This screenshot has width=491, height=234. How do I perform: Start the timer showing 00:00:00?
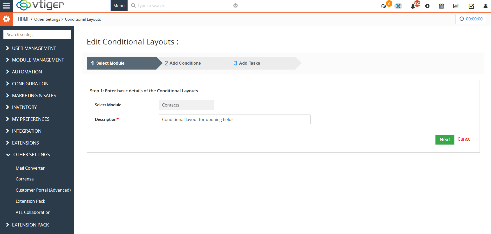(x=471, y=19)
